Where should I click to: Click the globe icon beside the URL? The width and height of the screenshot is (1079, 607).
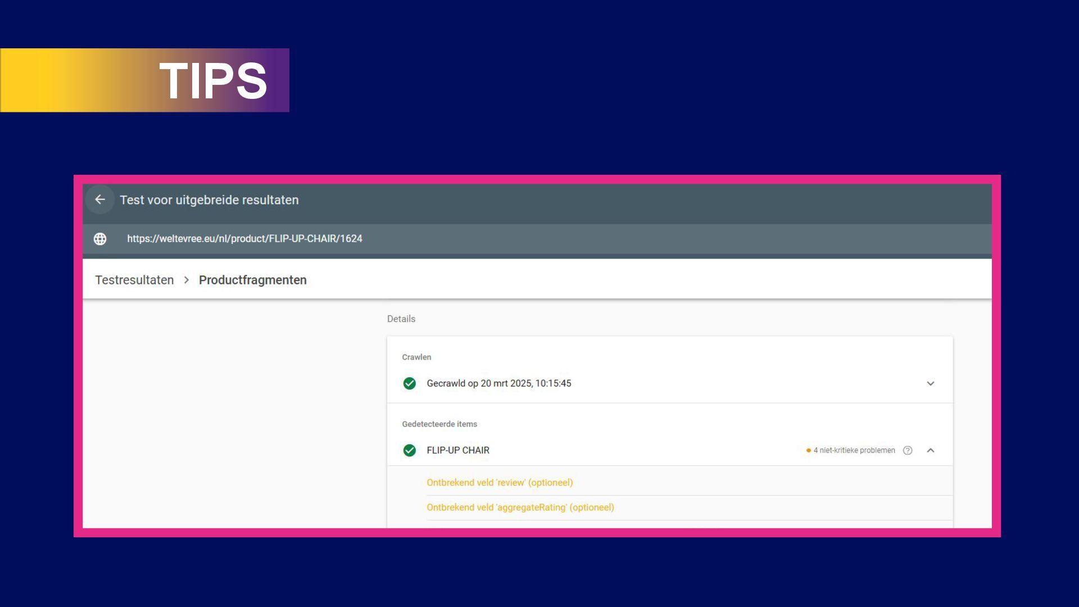pyautogui.click(x=100, y=239)
